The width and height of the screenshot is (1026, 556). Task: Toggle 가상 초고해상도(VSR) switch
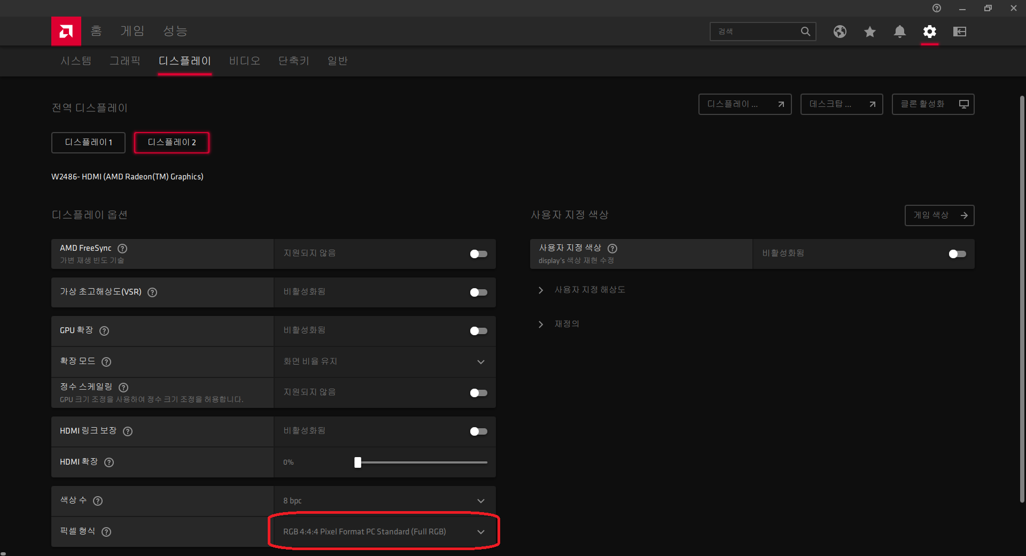479,292
